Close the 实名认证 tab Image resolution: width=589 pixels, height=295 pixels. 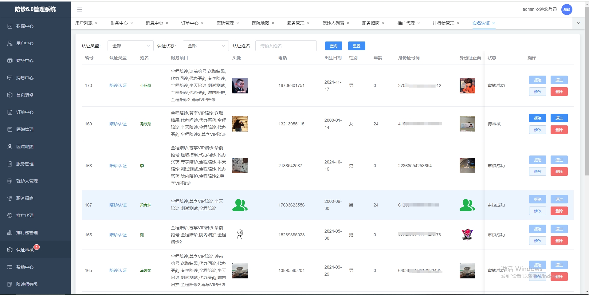[493, 23]
